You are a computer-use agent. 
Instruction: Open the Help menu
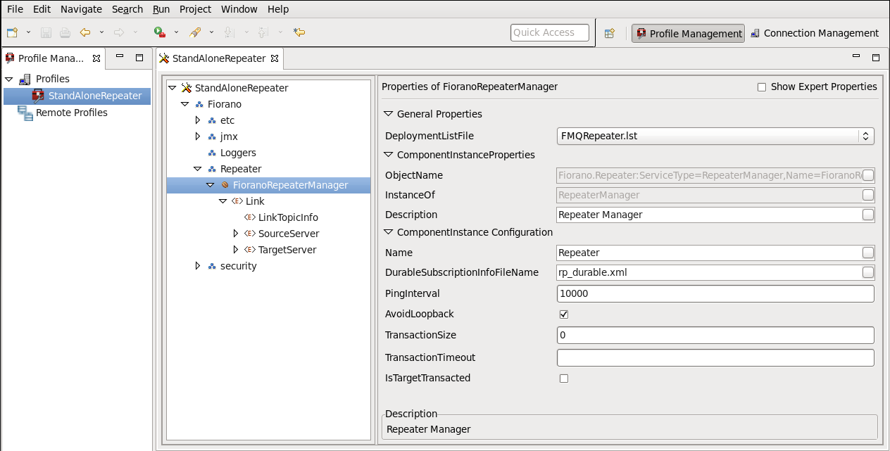tap(278, 9)
